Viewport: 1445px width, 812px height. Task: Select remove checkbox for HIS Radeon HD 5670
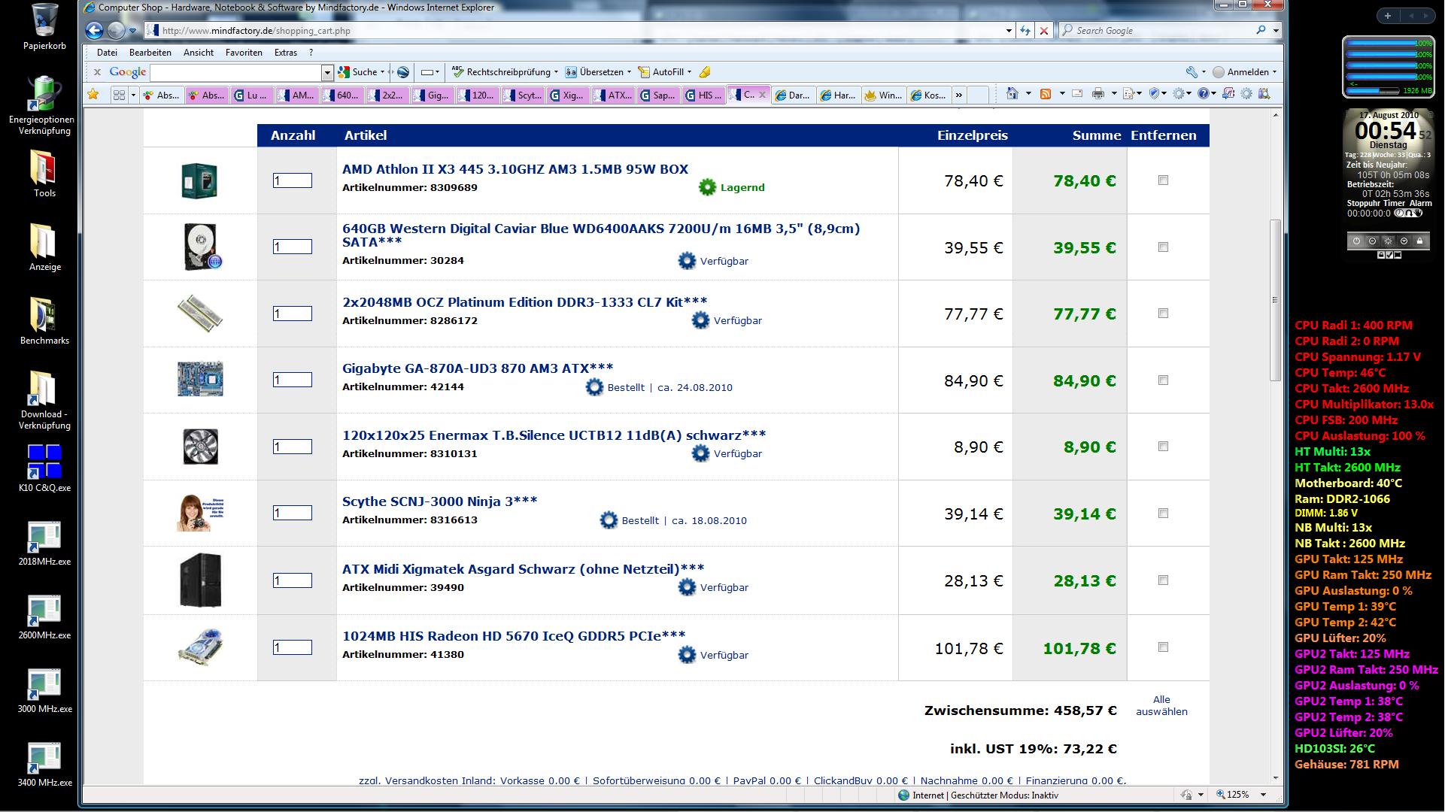[1163, 647]
